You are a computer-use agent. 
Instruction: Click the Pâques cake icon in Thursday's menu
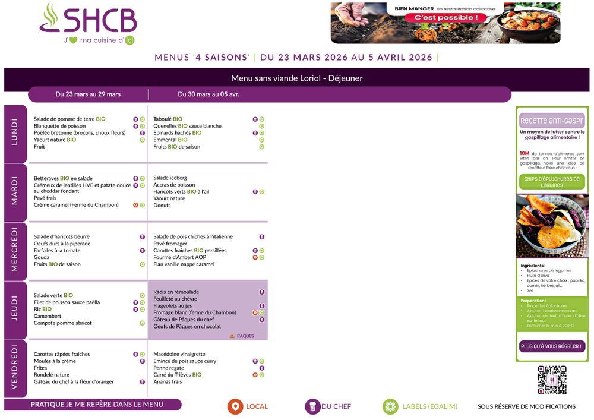pyautogui.click(x=232, y=336)
